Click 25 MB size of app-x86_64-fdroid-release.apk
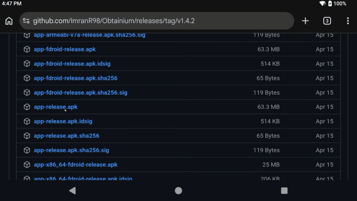The width and height of the screenshot is (357, 201). [271, 165]
